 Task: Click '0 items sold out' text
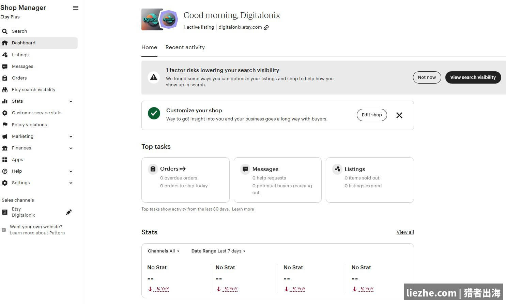362,178
